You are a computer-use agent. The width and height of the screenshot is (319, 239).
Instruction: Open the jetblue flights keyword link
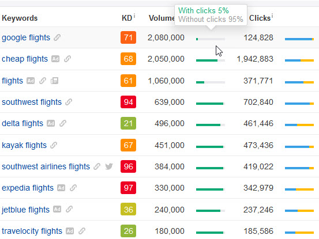click(25, 210)
